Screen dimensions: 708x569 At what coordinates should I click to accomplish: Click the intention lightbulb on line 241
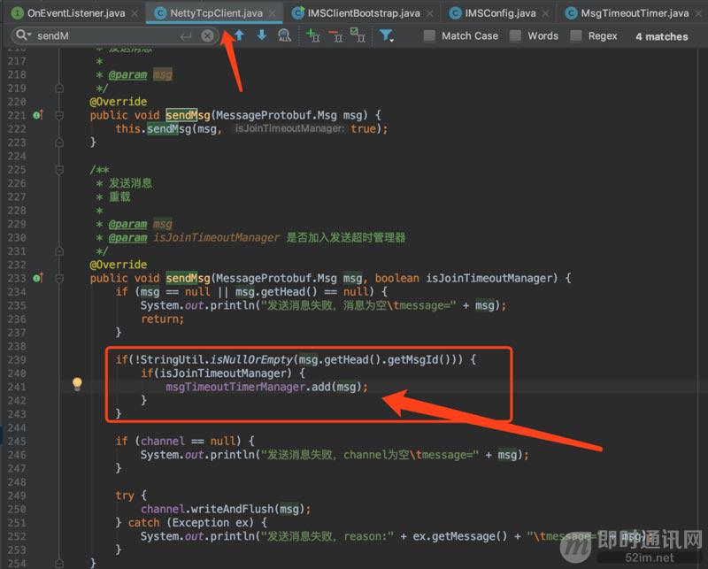[77, 384]
